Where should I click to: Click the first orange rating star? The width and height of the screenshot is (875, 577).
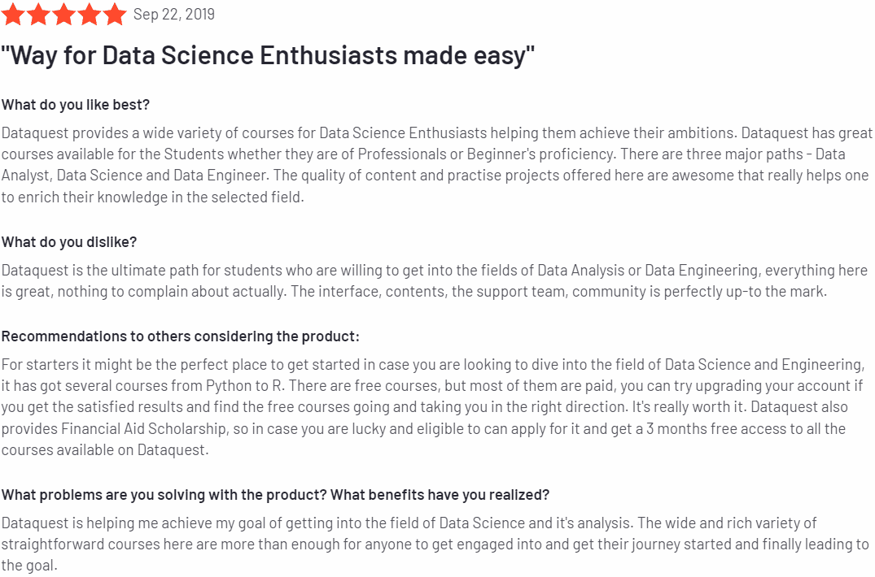tap(13, 14)
